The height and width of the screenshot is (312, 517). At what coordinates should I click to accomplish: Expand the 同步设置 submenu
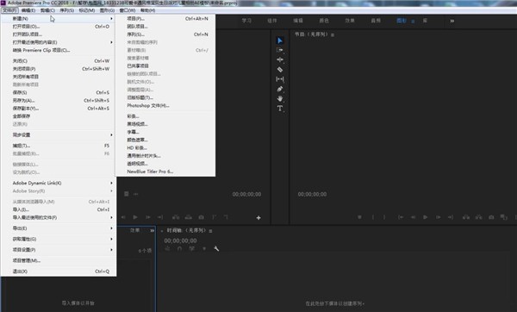click(59, 135)
